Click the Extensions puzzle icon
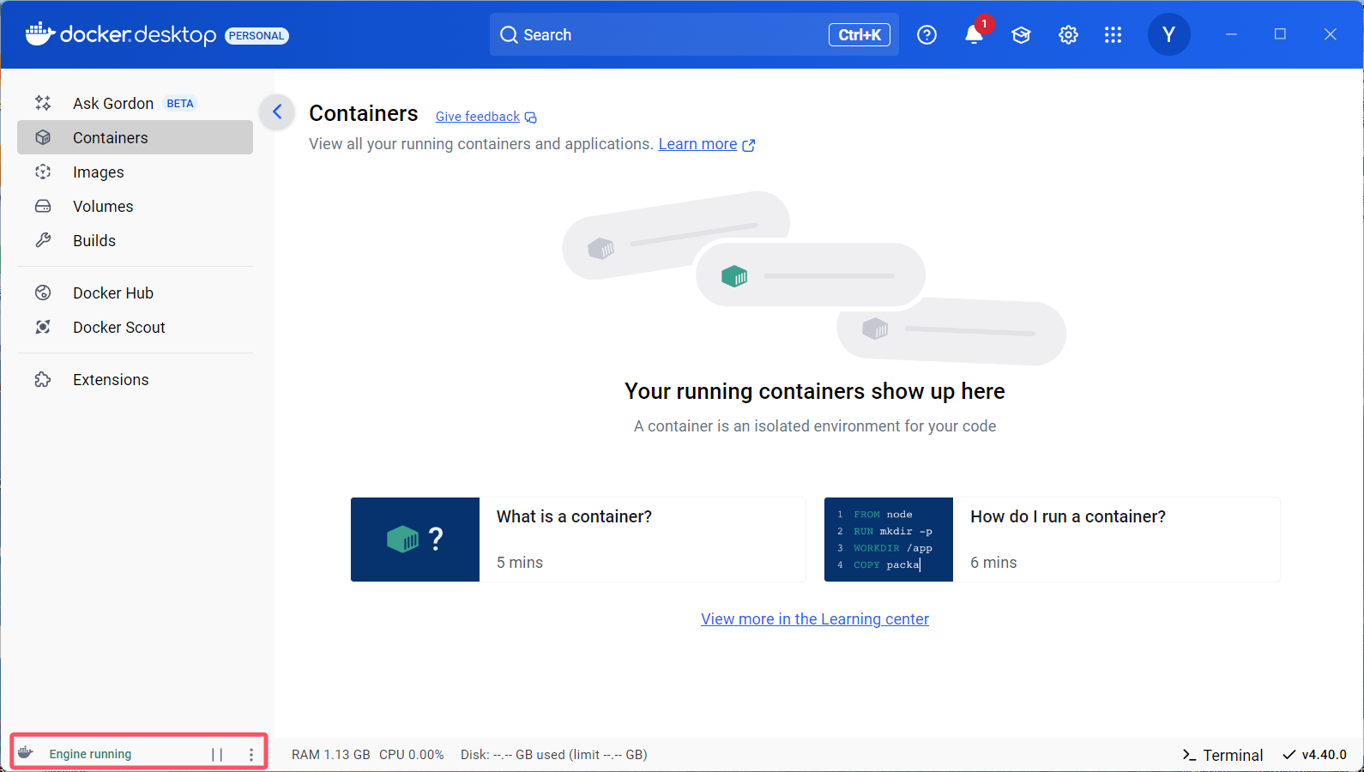 tap(43, 379)
